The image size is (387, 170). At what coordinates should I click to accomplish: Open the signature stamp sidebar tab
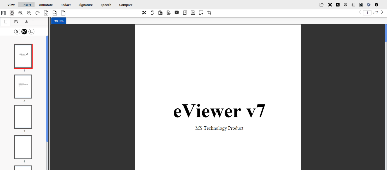[26, 22]
